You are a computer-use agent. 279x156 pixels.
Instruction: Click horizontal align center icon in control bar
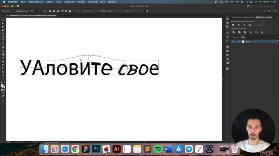tap(54, 11)
